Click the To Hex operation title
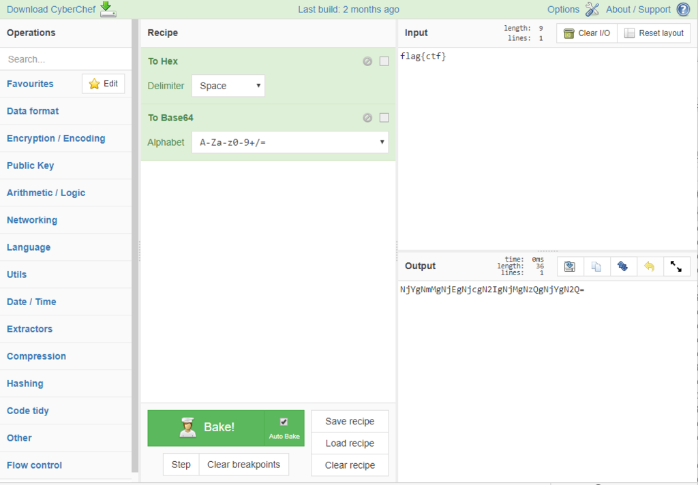Screen dimensions: 698x485 point(163,61)
